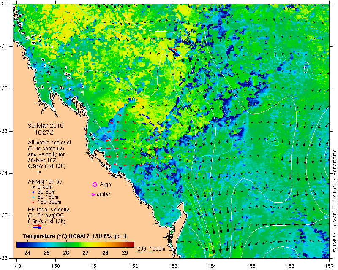Click the '10:27Z' time label
Viewport: 338px width, 270px height.
[44, 132]
